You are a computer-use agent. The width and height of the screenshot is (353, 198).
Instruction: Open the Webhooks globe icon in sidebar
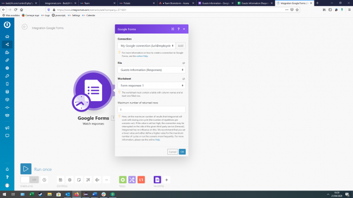click(7, 68)
